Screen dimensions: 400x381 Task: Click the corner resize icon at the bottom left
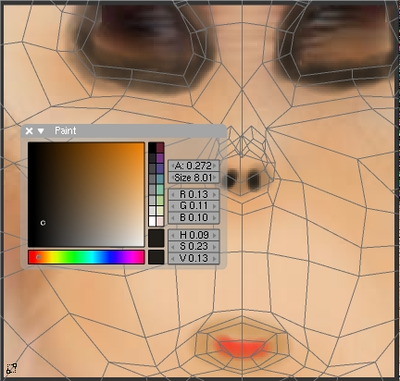(11, 368)
